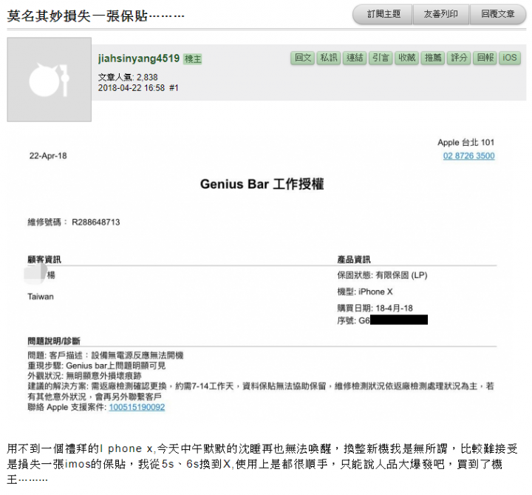Click the 連結 button
This screenshot has width=532, height=495.
click(355, 58)
